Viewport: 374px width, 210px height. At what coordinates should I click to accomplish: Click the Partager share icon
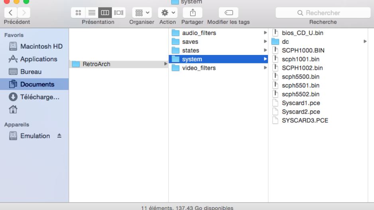point(193,13)
